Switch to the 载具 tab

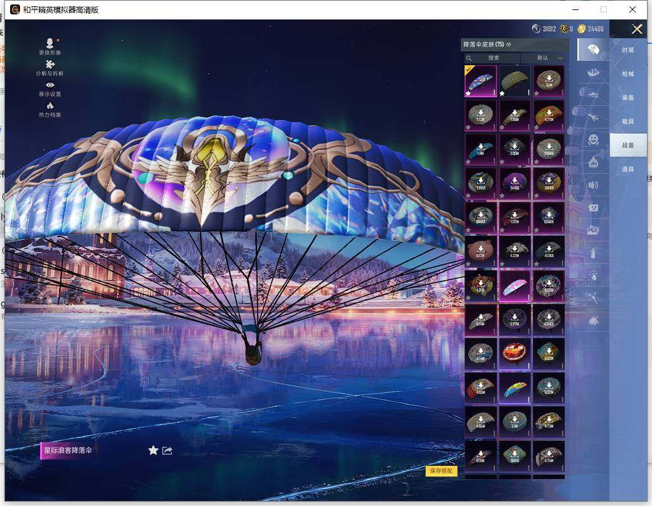628,122
